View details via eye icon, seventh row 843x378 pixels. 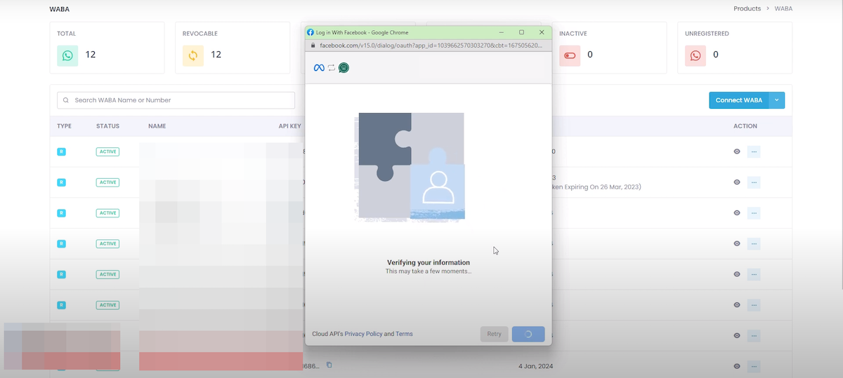[737, 336]
